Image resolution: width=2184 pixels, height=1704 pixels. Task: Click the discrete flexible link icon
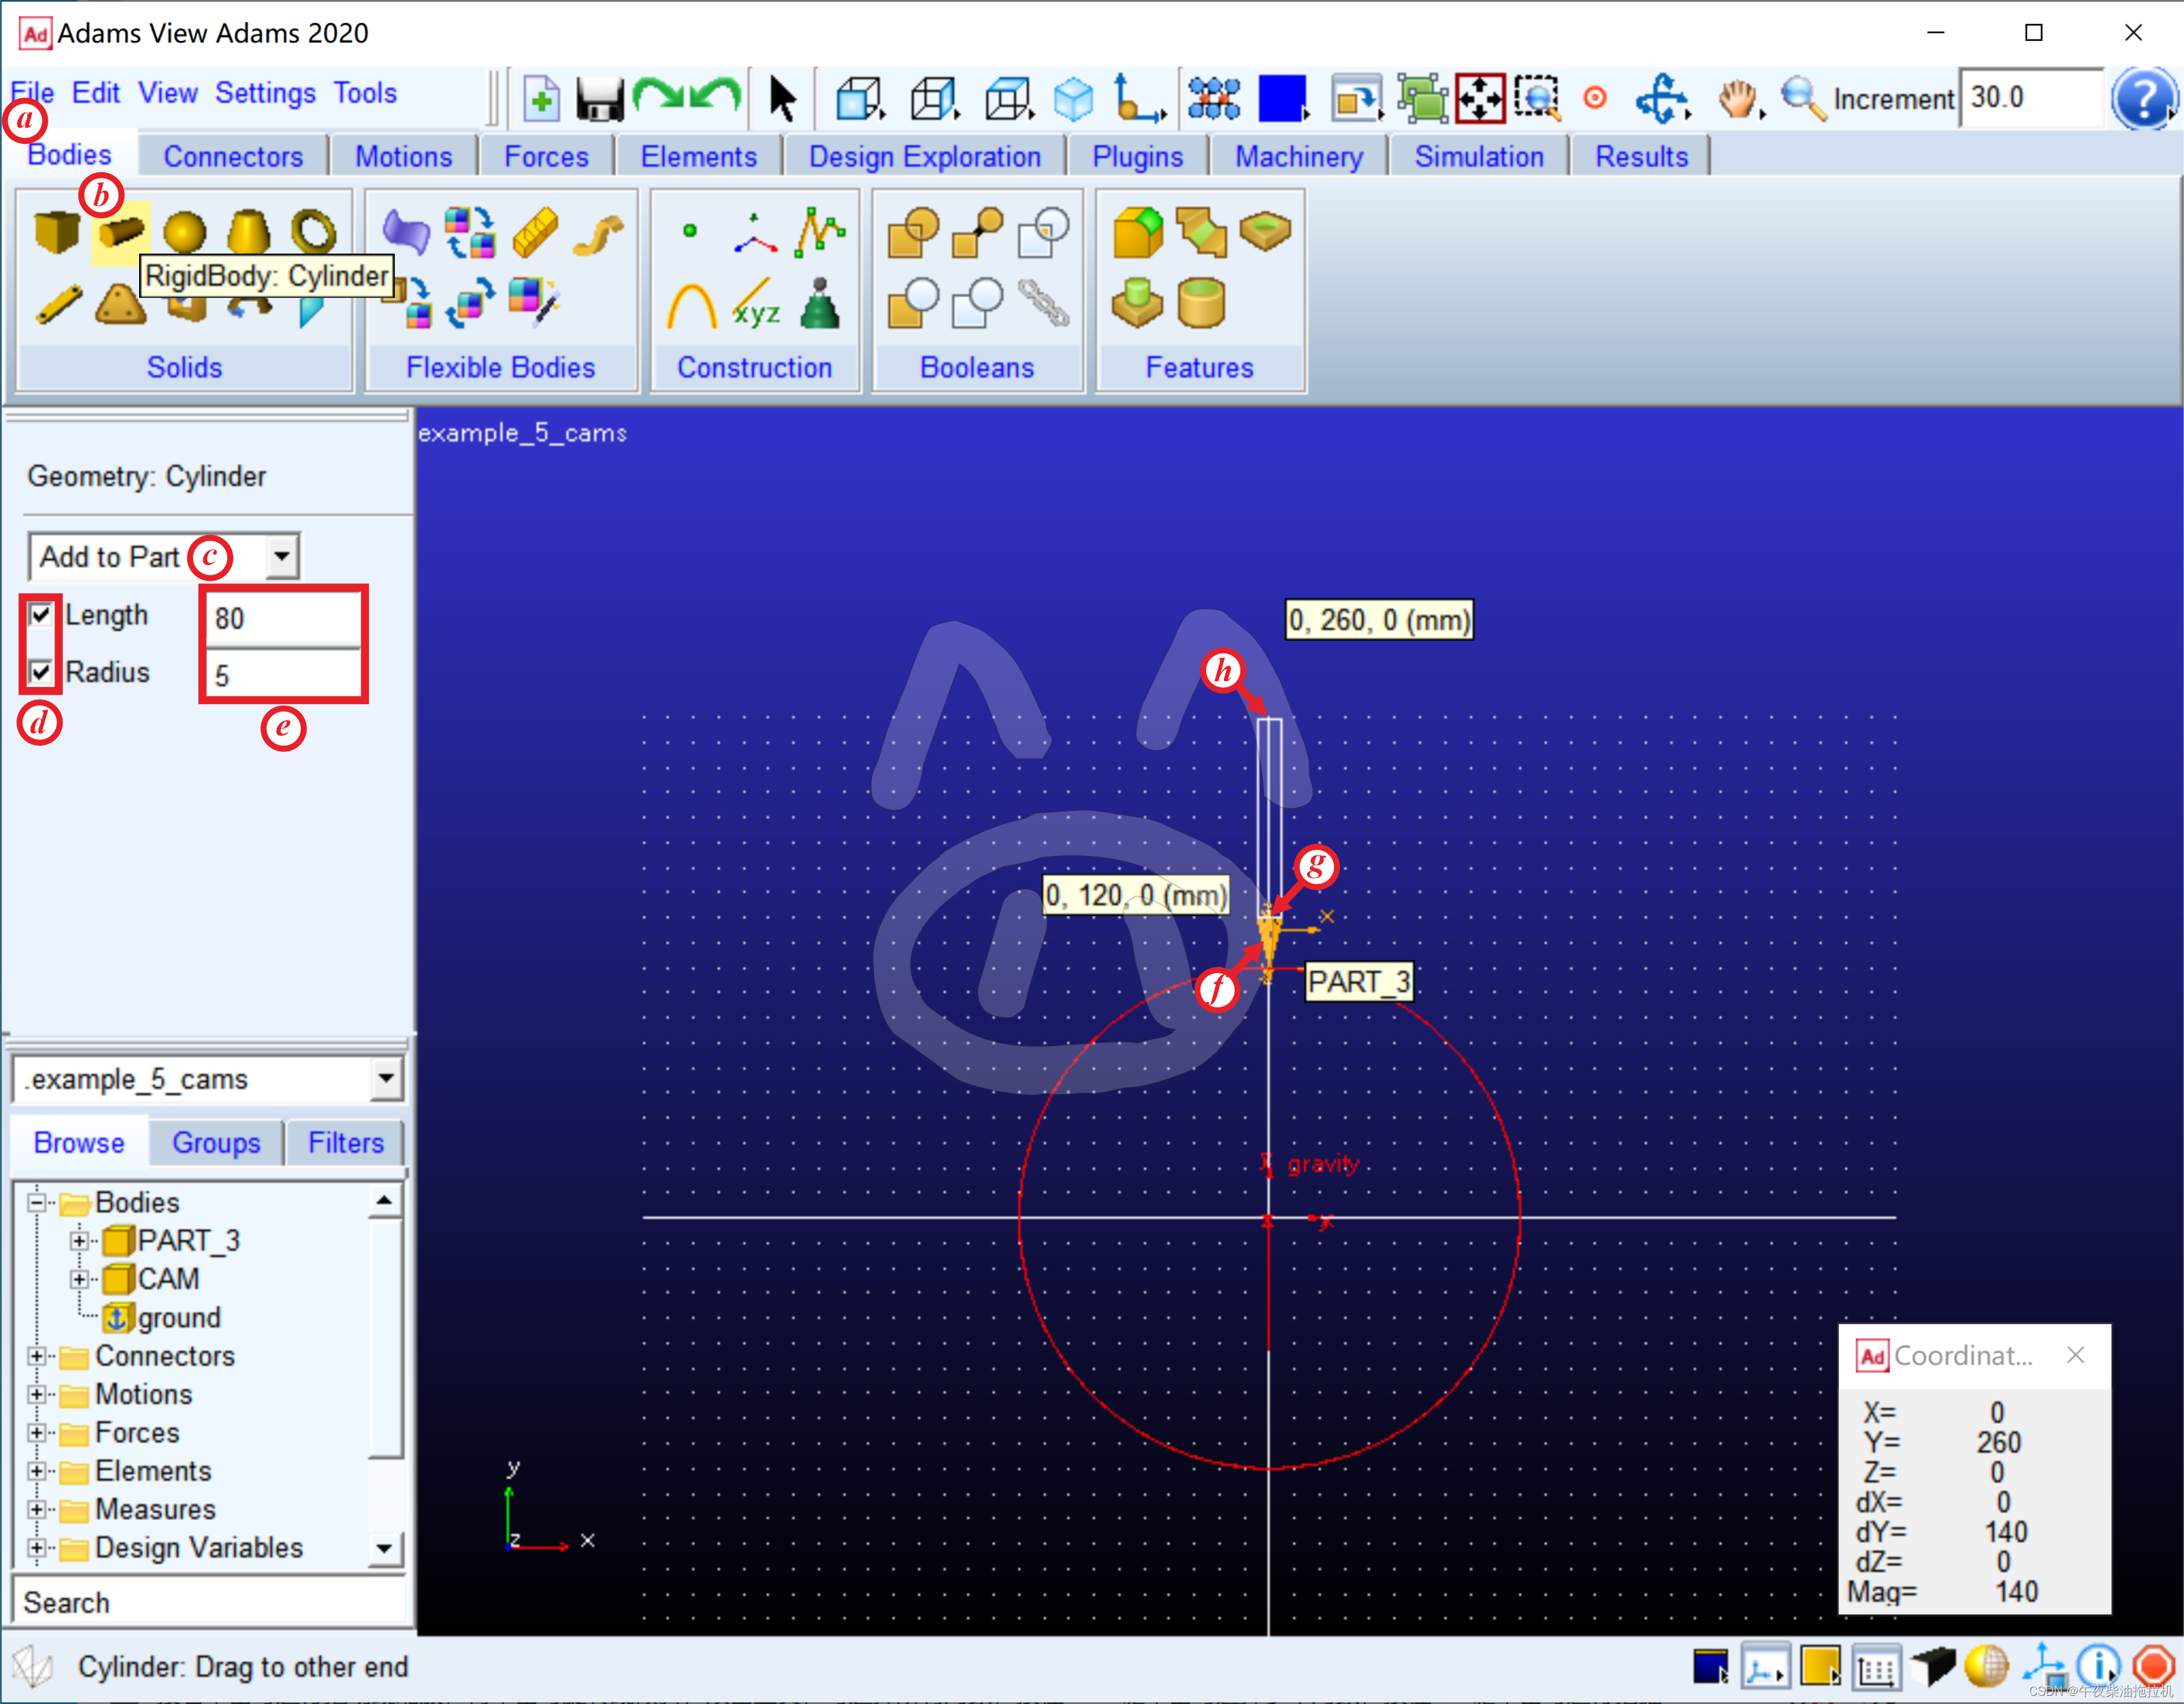click(x=535, y=232)
